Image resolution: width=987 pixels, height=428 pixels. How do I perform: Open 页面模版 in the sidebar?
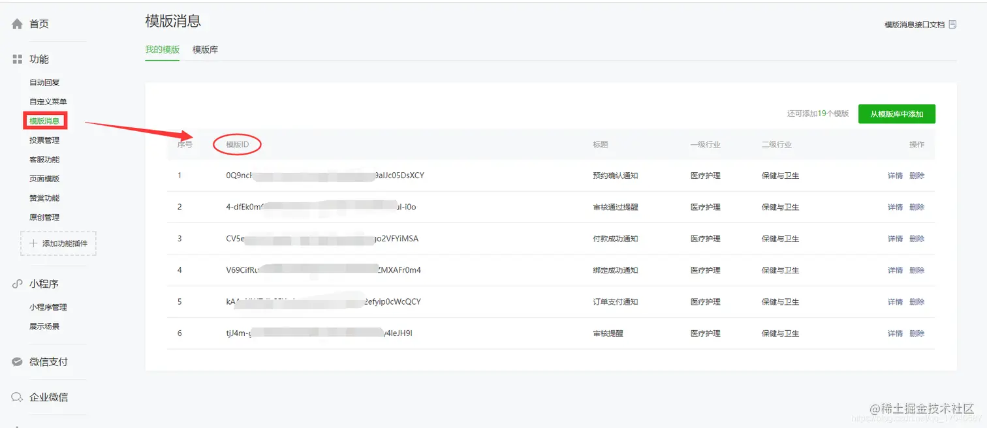click(x=44, y=179)
